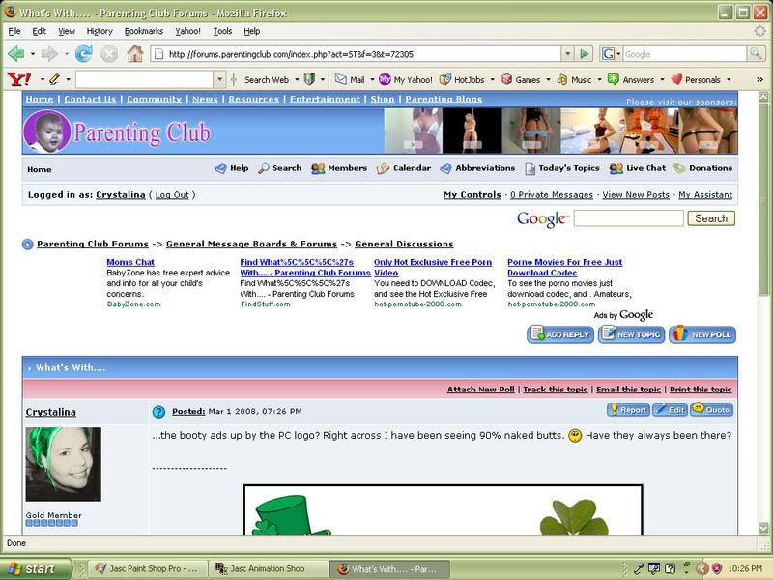The height and width of the screenshot is (580, 773).
Task: Click the Quote button on Crystalina's post
Action: coord(711,410)
